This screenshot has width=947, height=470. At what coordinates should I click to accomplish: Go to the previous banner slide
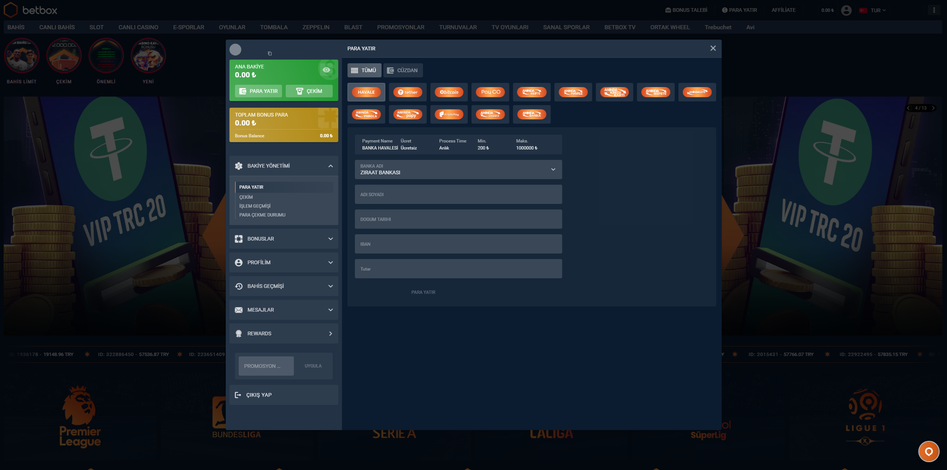tap(909, 108)
